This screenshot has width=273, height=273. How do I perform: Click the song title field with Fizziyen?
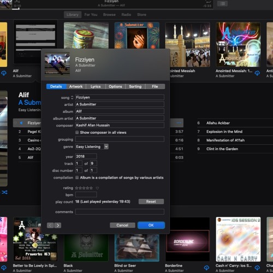click(120, 97)
